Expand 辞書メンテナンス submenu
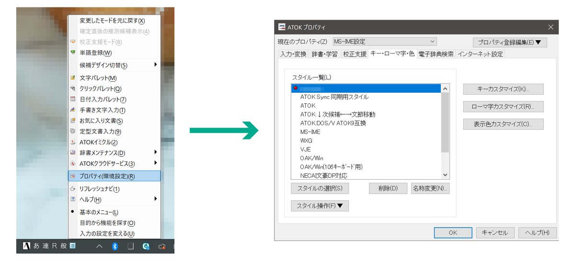The image size is (575, 261). pos(155,152)
